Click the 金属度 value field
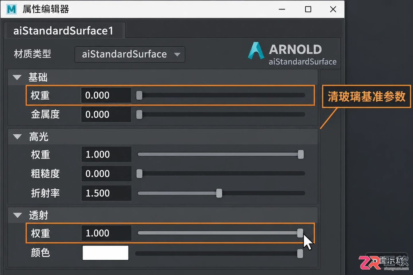The image size is (413, 275). click(106, 114)
